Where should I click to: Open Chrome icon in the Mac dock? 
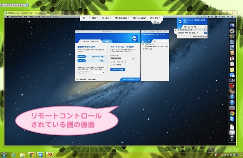pos(232,113)
